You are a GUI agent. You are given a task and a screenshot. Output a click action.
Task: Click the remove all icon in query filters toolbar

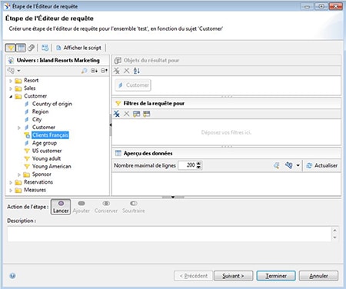(117, 114)
